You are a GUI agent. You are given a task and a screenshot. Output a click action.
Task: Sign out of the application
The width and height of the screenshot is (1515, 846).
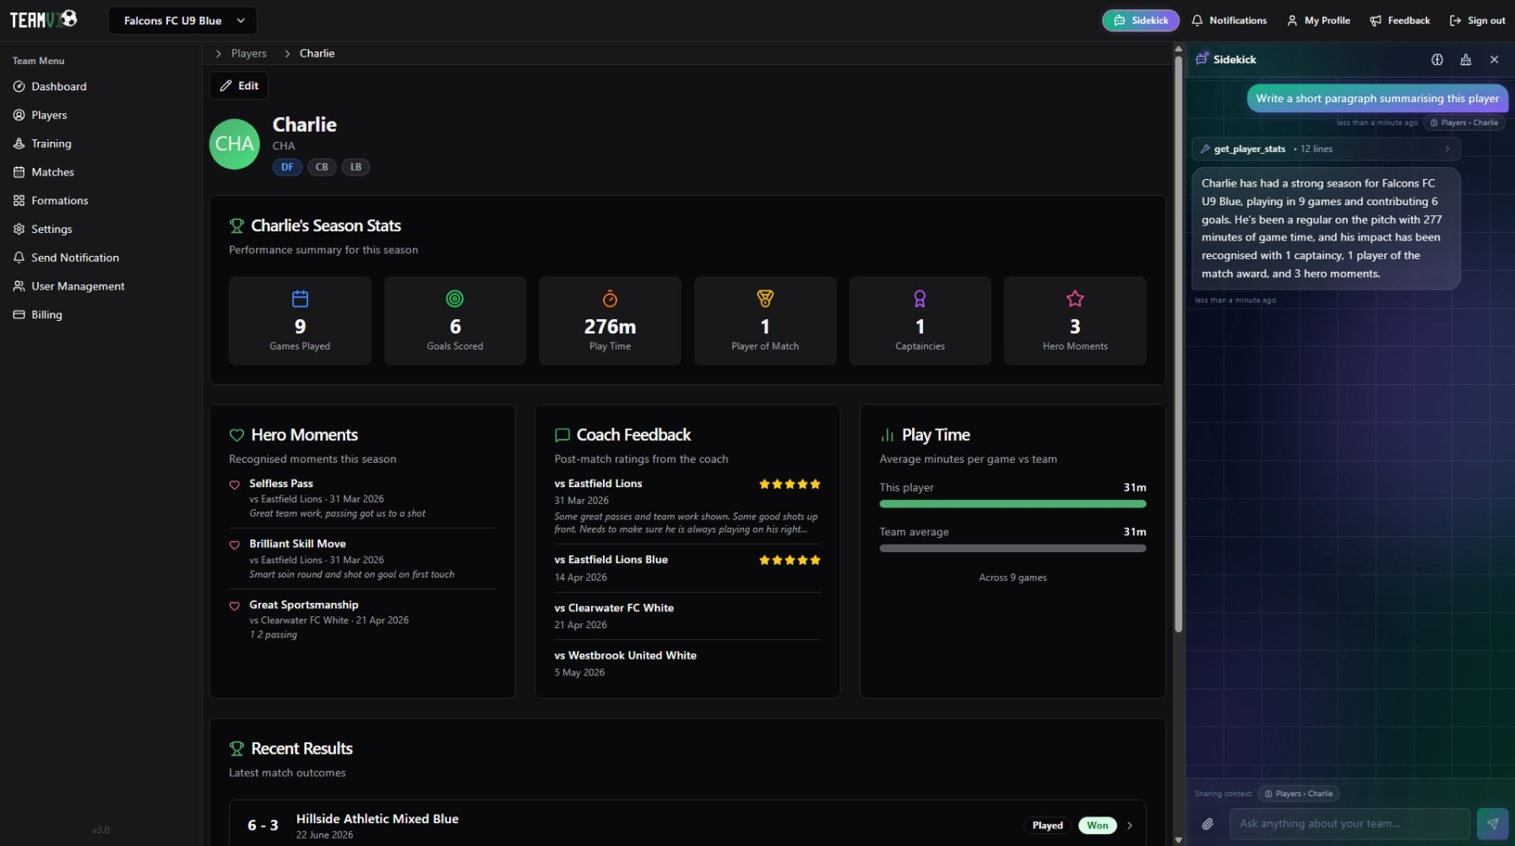(1477, 20)
